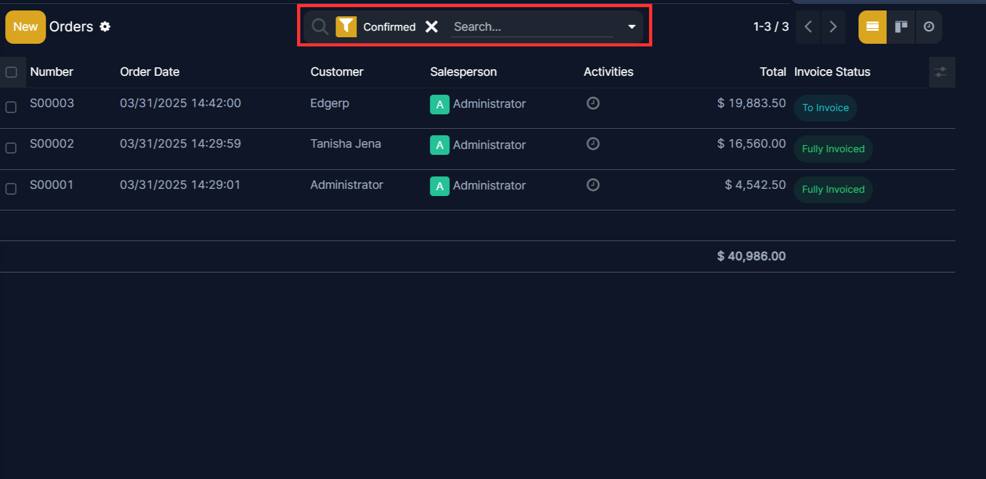Sort by Invoice Status column header
The height and width of the screenshot is (479, 986).
click(832, 72)
